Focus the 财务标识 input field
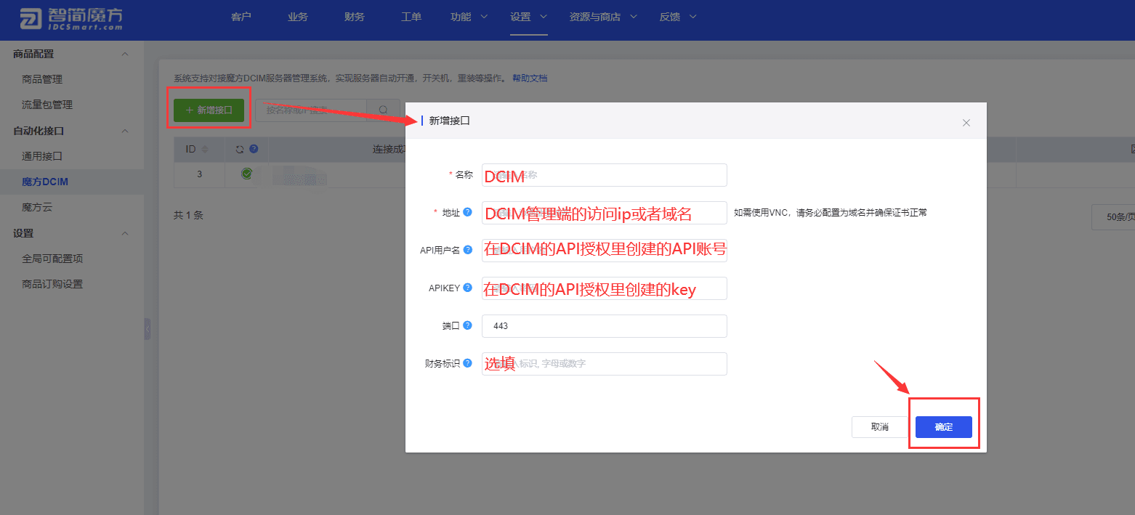This screenshot has height=515, width=1135. 605,364
